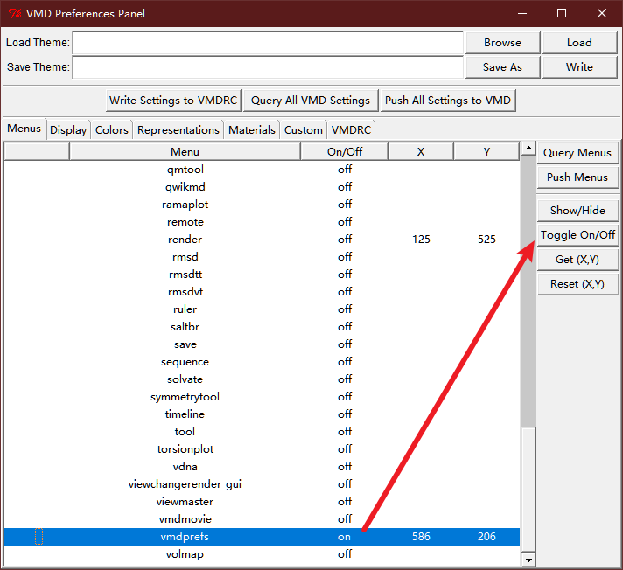Select the viewchangerender_gui row

[262, 483]
